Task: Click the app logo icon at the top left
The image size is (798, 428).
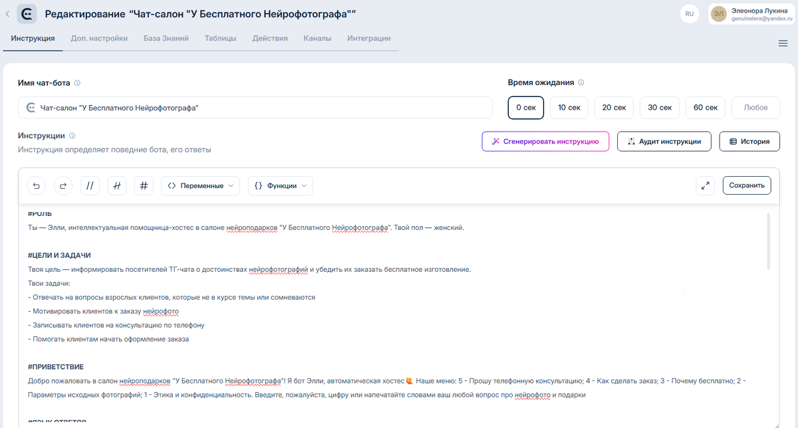Action: 26,13
